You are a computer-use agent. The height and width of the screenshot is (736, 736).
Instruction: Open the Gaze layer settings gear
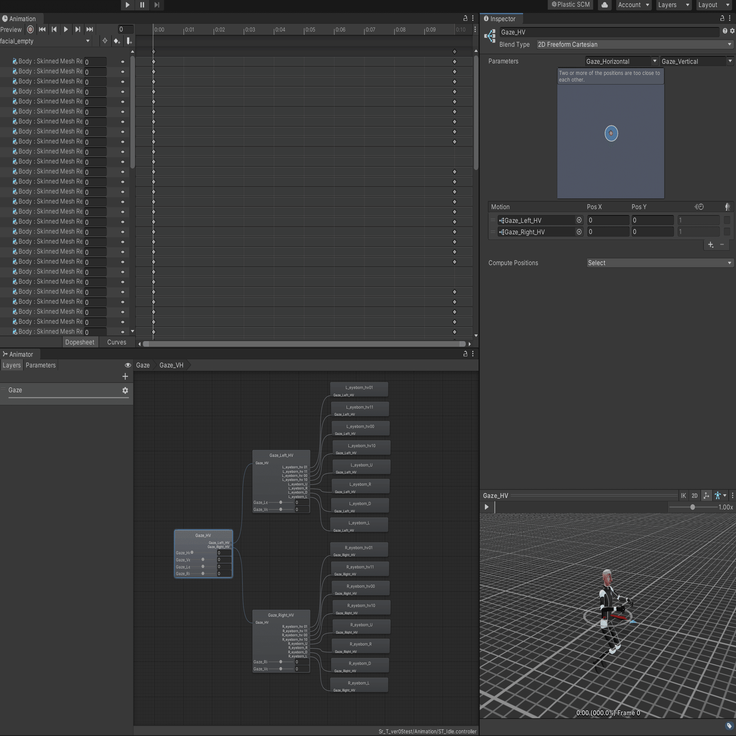pos(125,390)
